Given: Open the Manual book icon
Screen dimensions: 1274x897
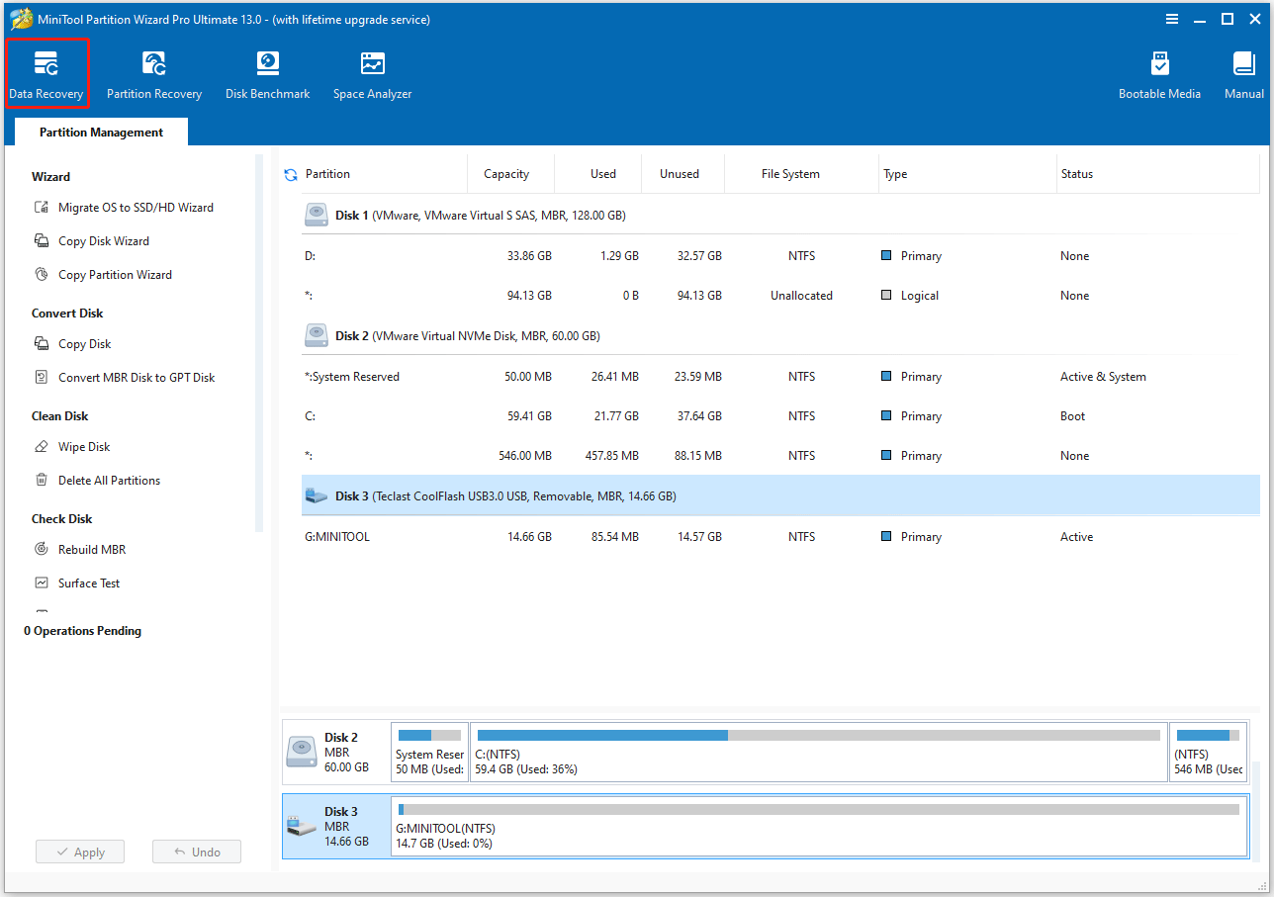Looking at the screenshot, I should click(1243, 75).
